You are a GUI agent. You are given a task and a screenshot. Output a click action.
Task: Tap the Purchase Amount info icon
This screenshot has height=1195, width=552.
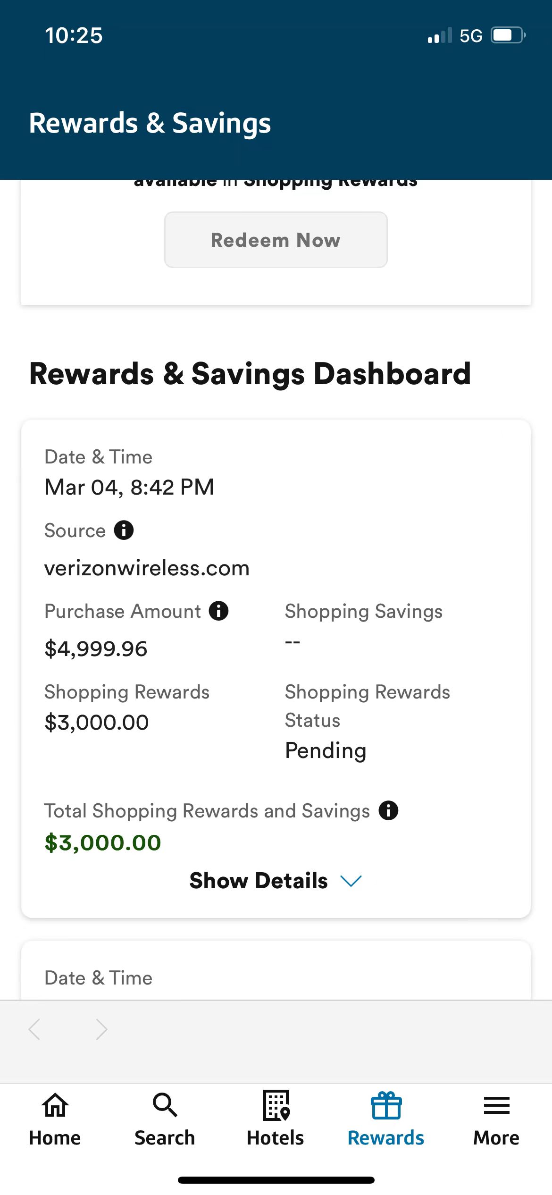click(219, 611)
